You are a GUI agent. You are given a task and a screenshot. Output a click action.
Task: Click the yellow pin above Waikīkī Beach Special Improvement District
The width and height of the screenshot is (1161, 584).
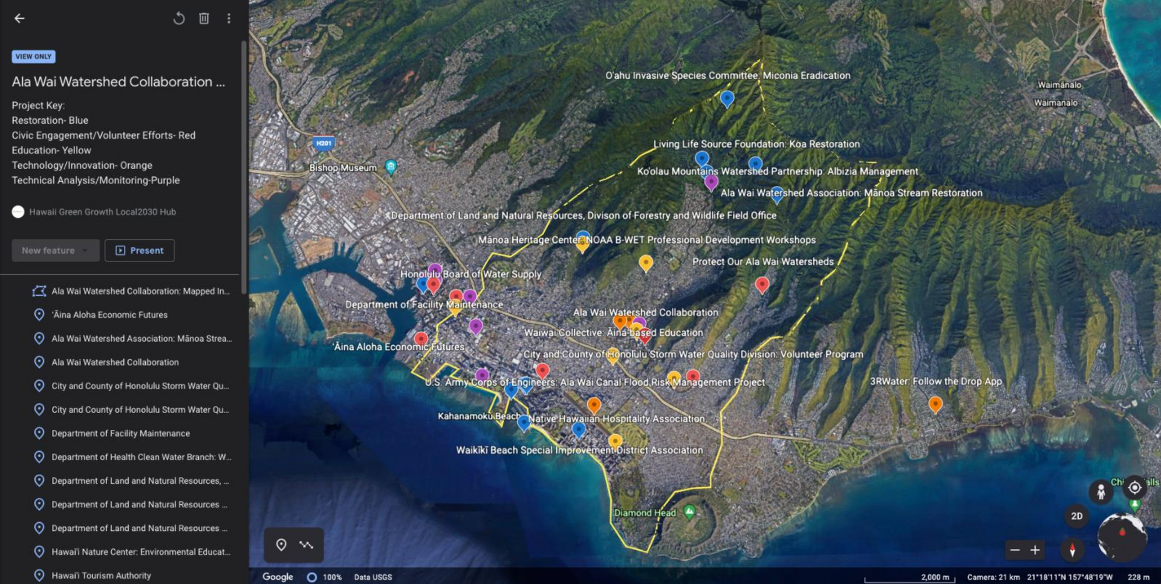pyautogui.click(x=615, y=441)
